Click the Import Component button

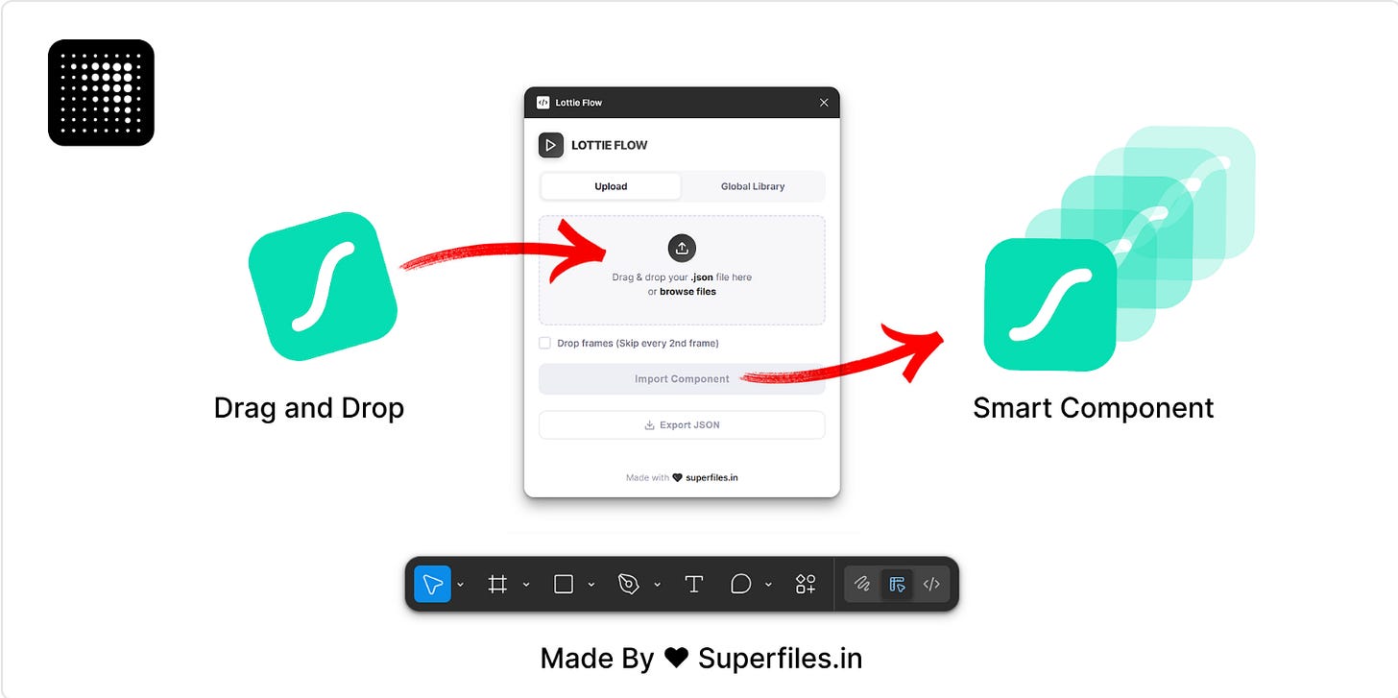pyautogui.click(x=682, y=379)
